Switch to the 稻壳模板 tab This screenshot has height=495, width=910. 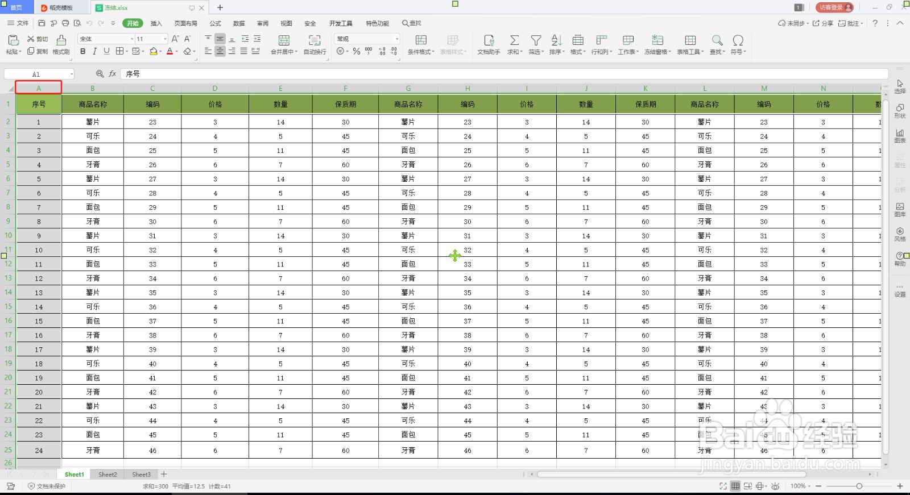(61, 8)
